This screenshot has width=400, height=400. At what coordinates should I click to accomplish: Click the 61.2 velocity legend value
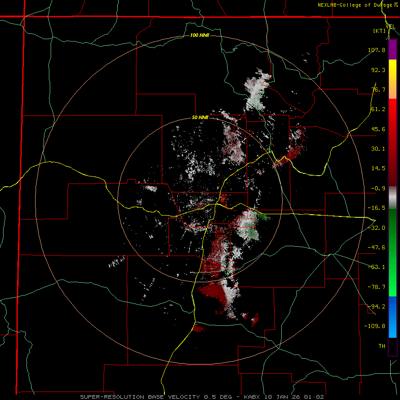pos(378,109)
